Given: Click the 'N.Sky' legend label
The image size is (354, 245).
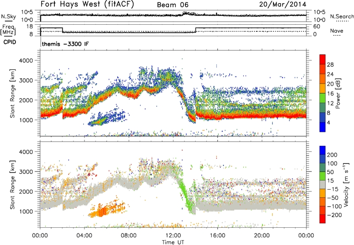Looking at the screenshot, I should 8,16.
